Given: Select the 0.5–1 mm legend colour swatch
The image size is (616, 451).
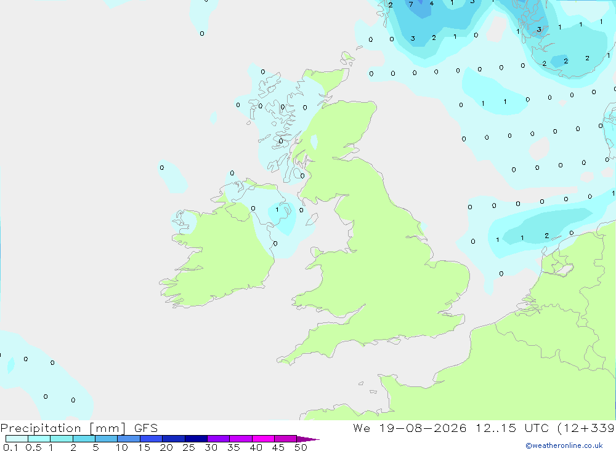Looking at the screenshot, I should 39,439.
